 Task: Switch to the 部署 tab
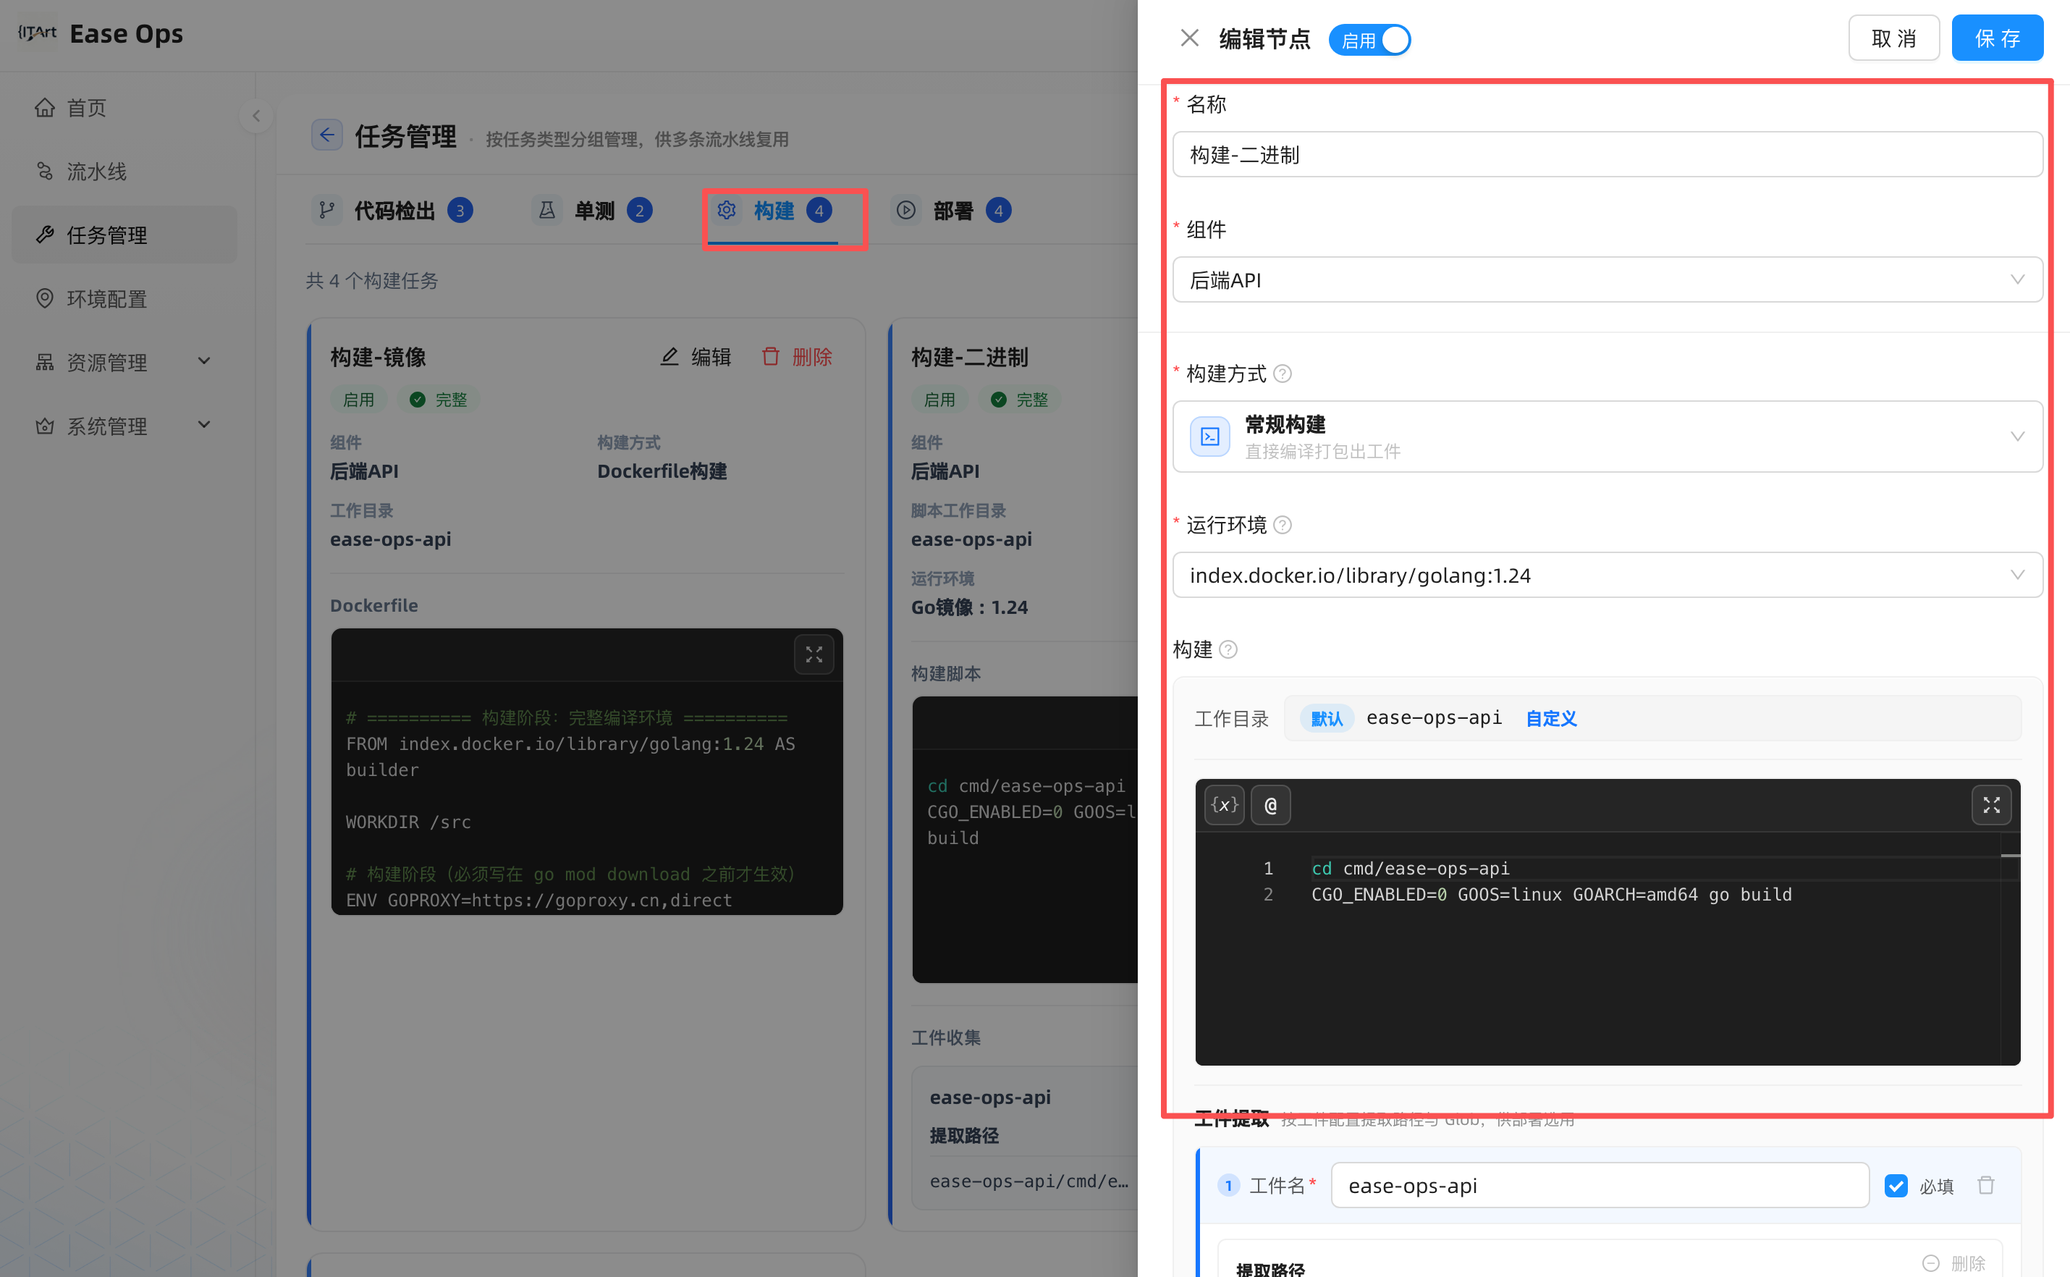pos(952,210)
